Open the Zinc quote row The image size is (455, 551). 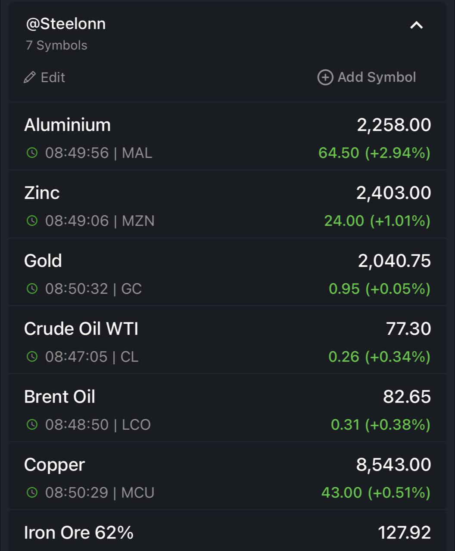227,204
